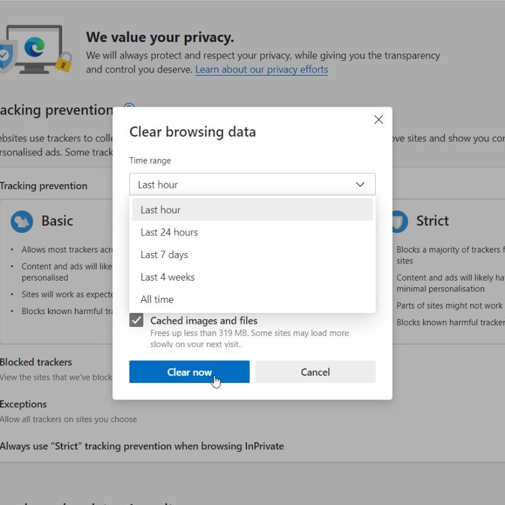
Task: Click the padlock icon beside the monitor graphic
Action: (x=63, y=65)
